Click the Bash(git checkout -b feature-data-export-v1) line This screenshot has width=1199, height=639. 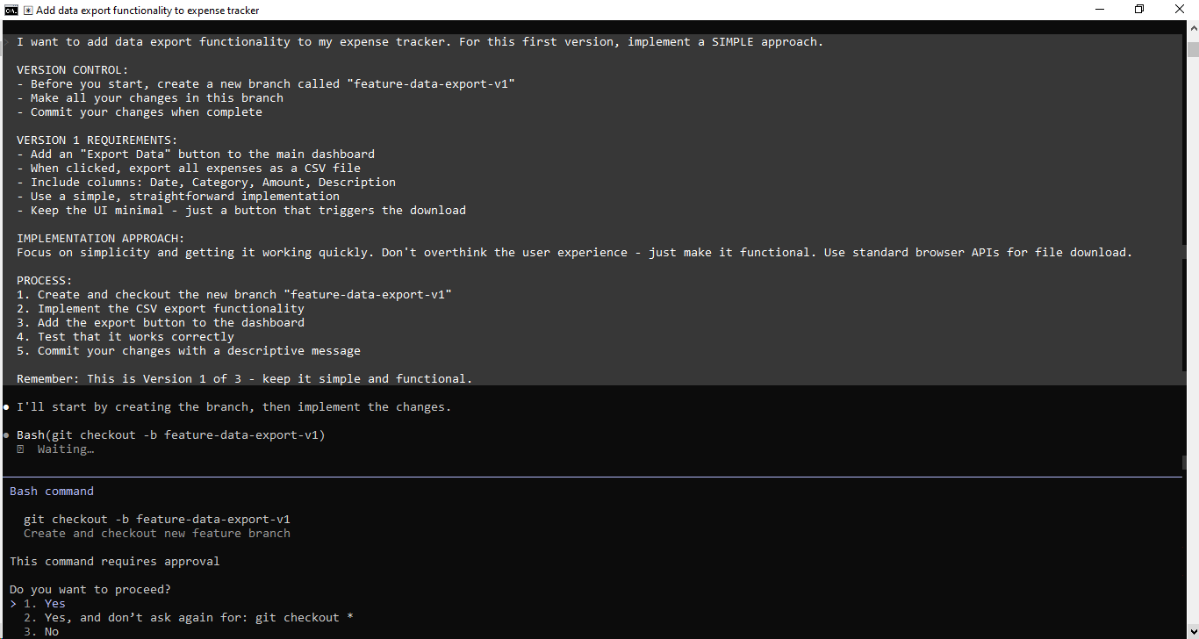point(171,435)
